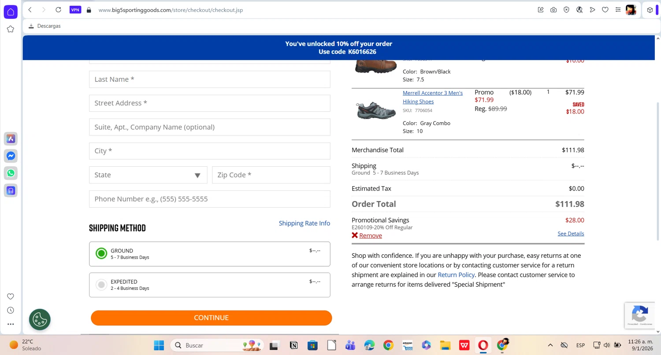Image resolution: width=661 pixels, height=355 pixels.
Task: Click the Order Total amount $111.98
Action: [x=570, y=204]
